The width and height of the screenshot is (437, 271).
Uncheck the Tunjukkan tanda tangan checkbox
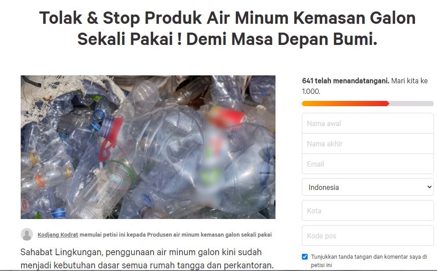click(x=305, y=257)
